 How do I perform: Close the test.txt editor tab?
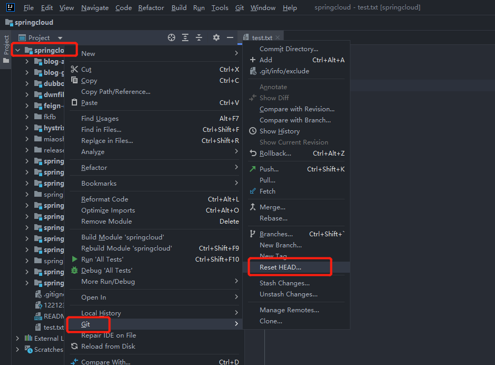pyautogui.click(x=278, y=38)
